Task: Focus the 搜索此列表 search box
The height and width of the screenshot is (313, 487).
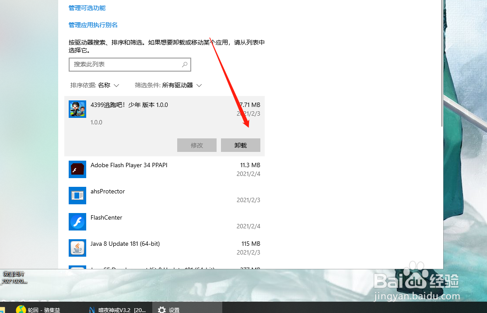Action: (x=130, y=65)
